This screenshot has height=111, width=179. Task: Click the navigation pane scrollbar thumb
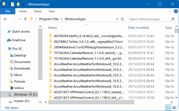pyautogui.click(x=40, y=54)
